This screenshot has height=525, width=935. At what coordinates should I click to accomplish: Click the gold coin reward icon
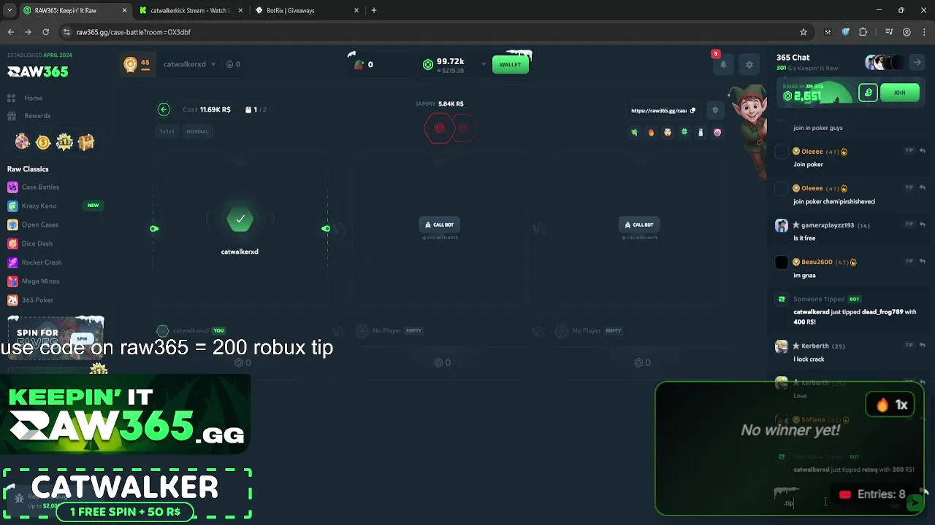point(43,142)
